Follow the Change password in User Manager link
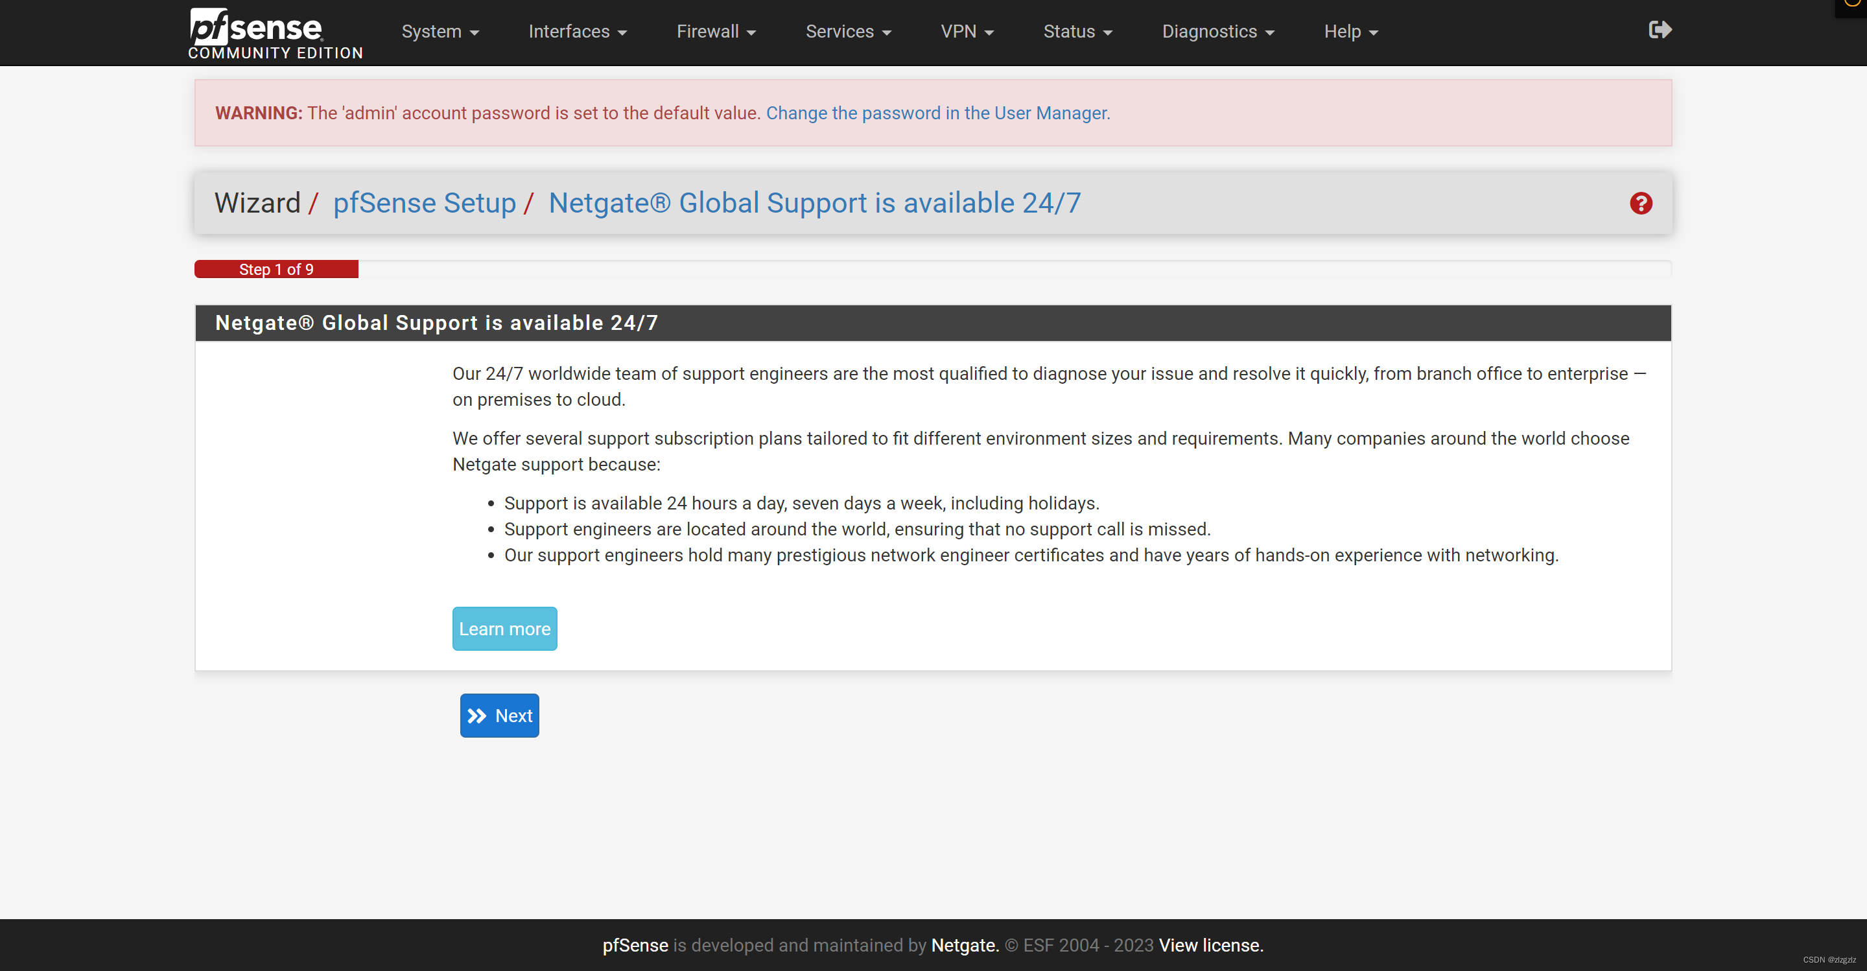This screenshot has width=1867, height=971. click(937, 113)
